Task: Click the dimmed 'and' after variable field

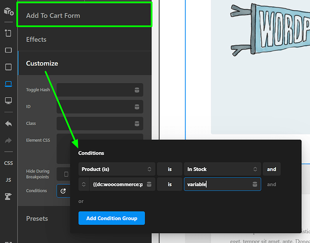Action: 272,184
